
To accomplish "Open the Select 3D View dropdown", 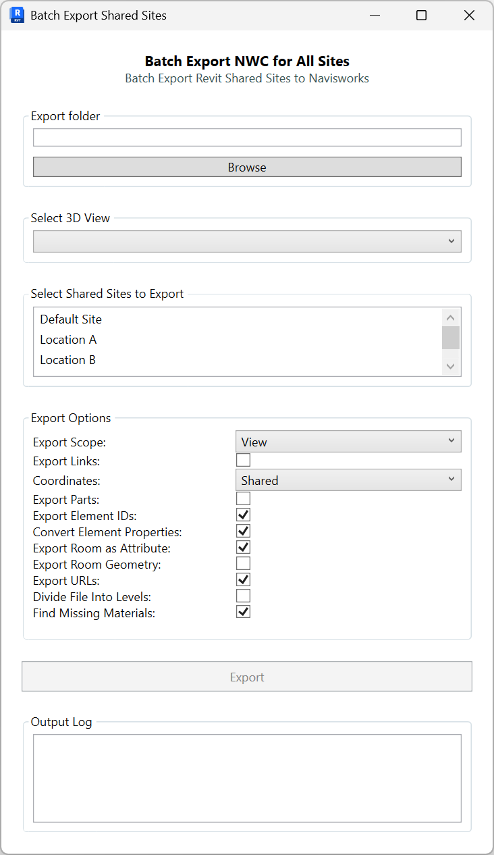I will 246,240.
